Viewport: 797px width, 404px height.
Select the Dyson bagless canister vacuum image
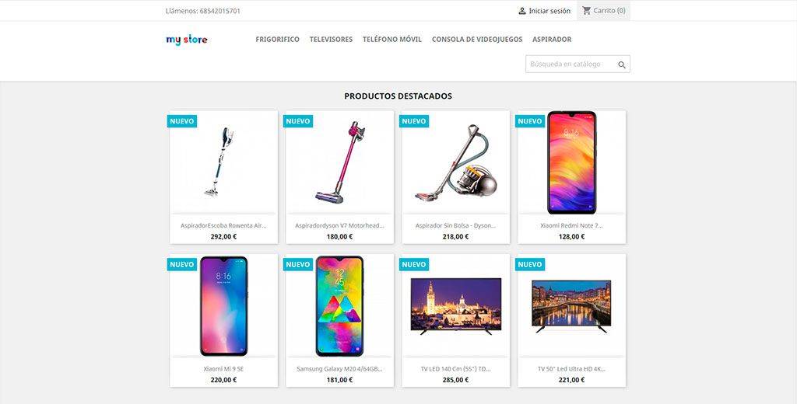click(455, 162)
